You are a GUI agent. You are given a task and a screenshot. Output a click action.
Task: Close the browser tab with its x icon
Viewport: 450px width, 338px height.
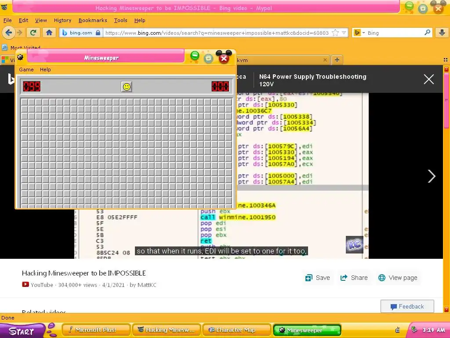(x=325, y=60)
